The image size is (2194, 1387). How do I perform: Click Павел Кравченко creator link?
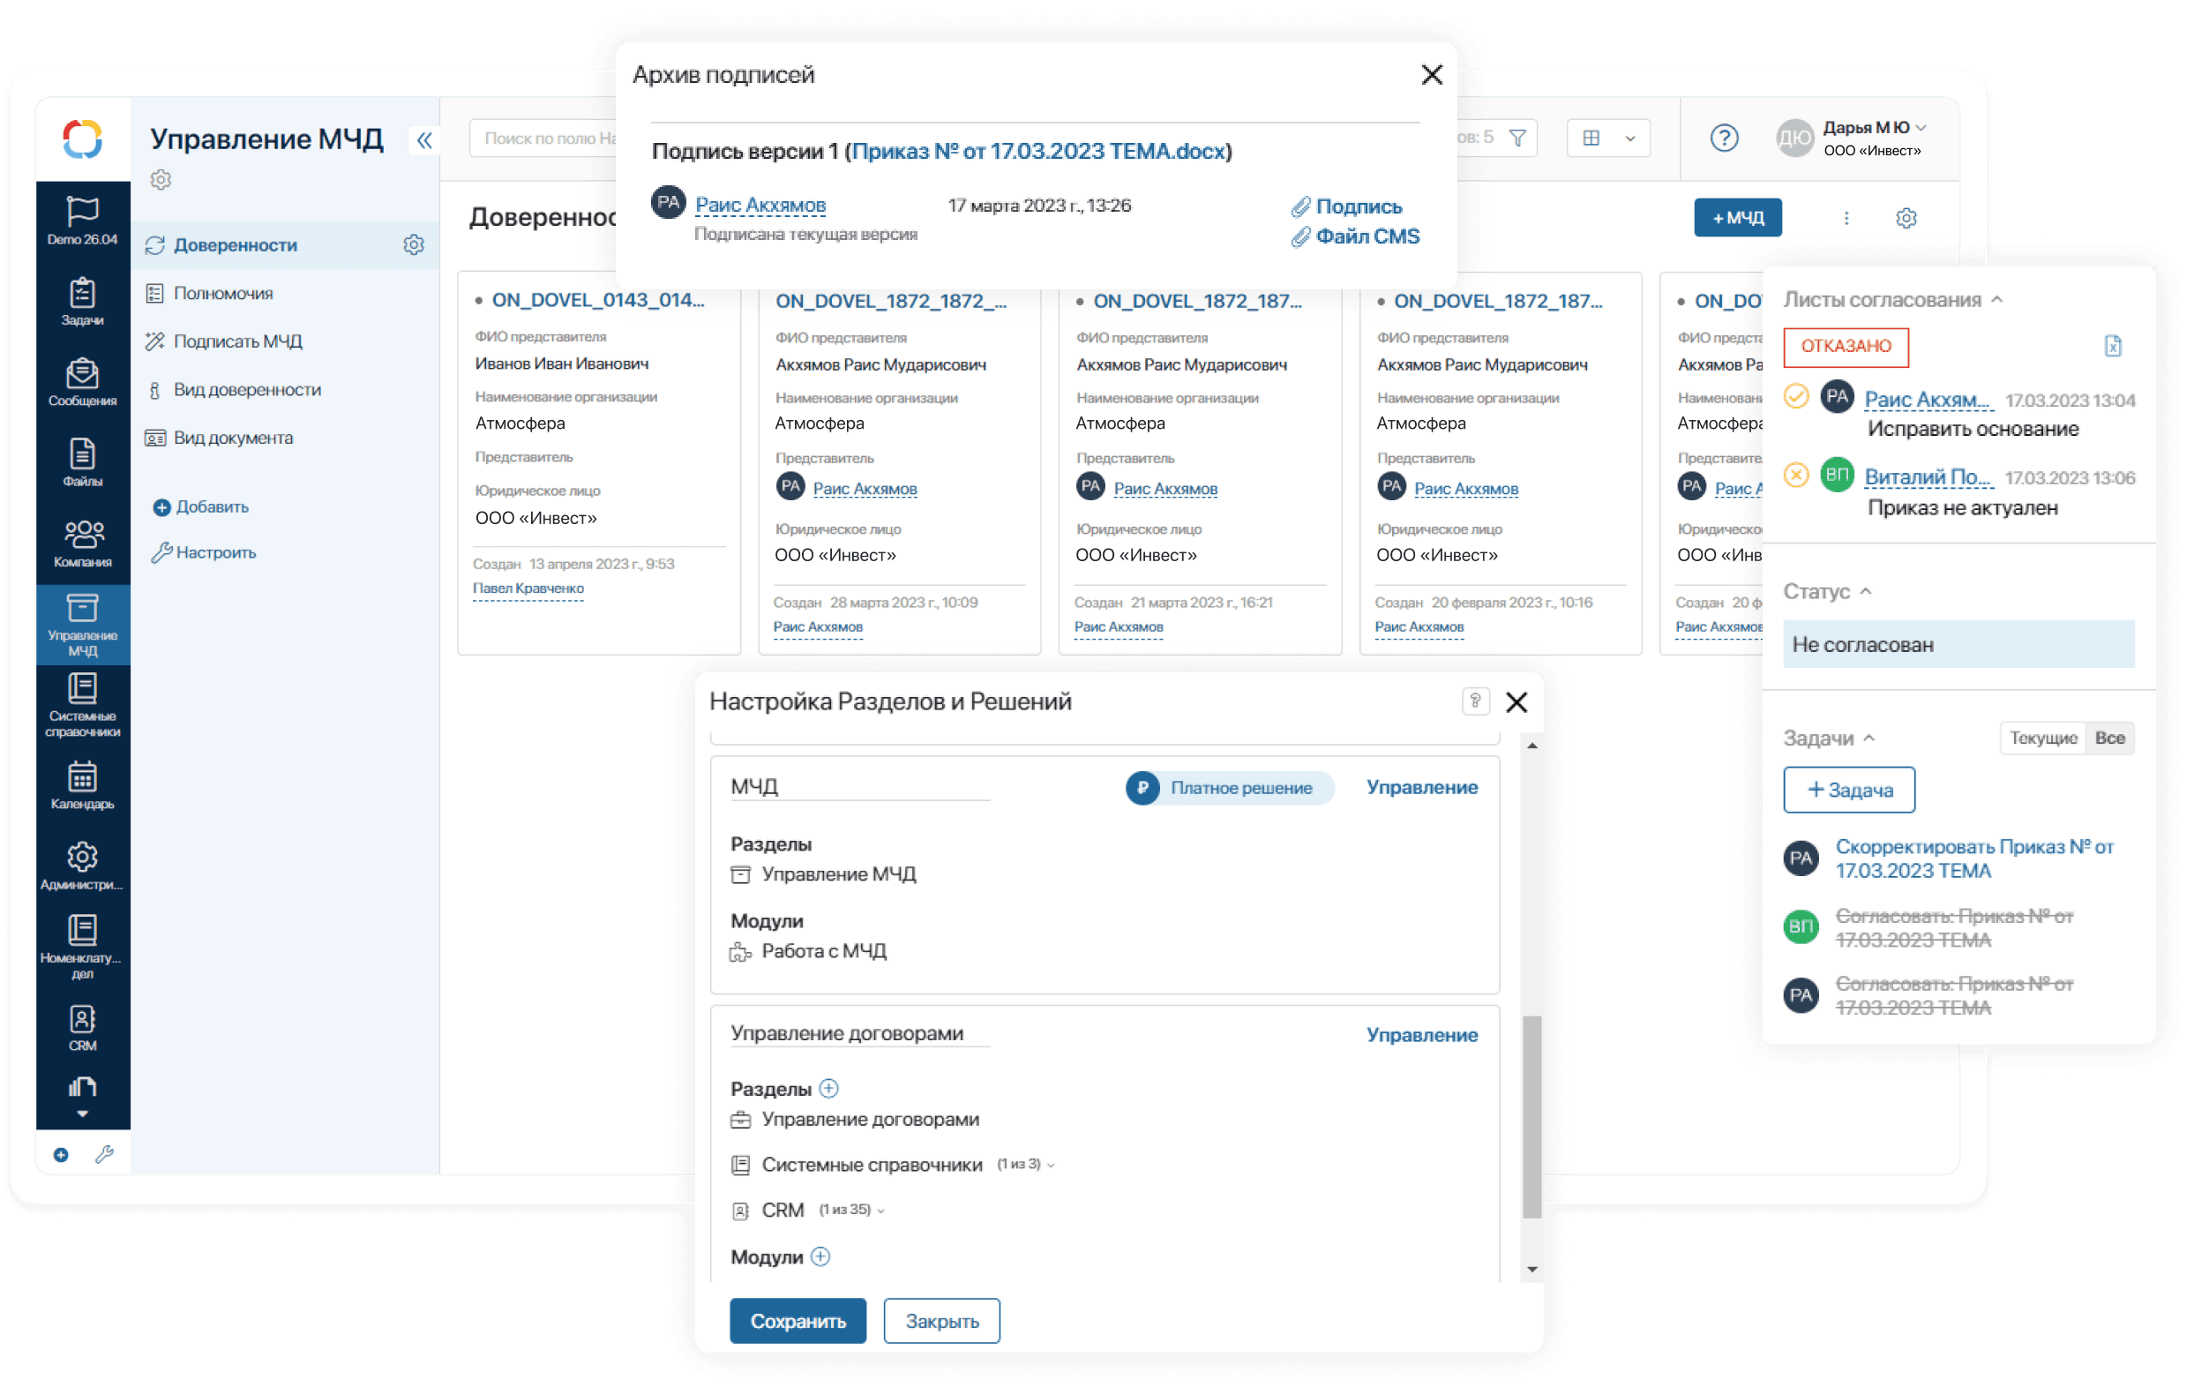coord(528,589)
